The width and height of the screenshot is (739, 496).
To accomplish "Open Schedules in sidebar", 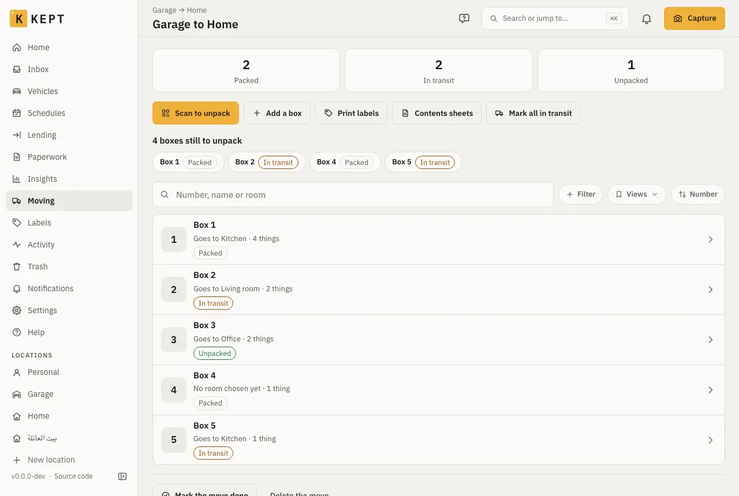I will coord(69,113).
